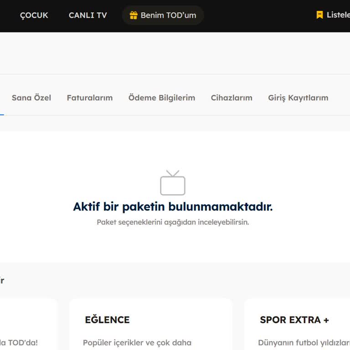The height and width of the screenshot is (350, 350).
Task: Switch to the Cihazlarım tab
Action: (x=232, y=98)
